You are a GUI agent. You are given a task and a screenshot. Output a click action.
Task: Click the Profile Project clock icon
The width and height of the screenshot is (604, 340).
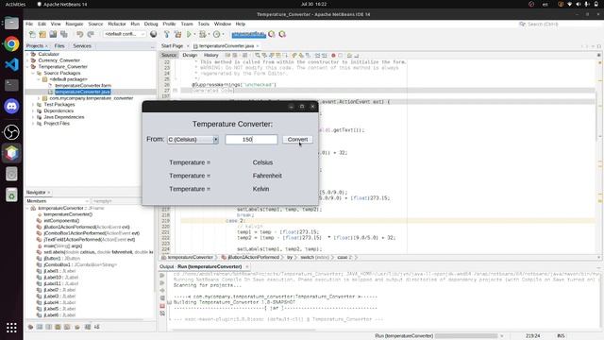[216, 34]
